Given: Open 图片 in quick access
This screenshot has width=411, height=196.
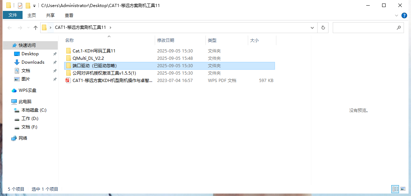Looking at the screenshot, I should [26, 79].
